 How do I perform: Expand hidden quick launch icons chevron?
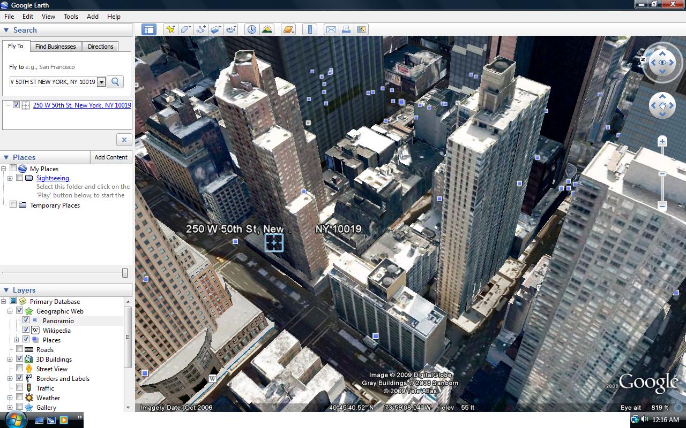click(x=80, y=417)
